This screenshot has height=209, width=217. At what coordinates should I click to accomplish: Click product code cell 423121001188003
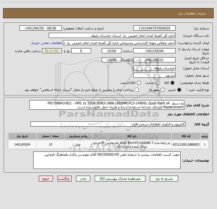[x=186, y=144]
